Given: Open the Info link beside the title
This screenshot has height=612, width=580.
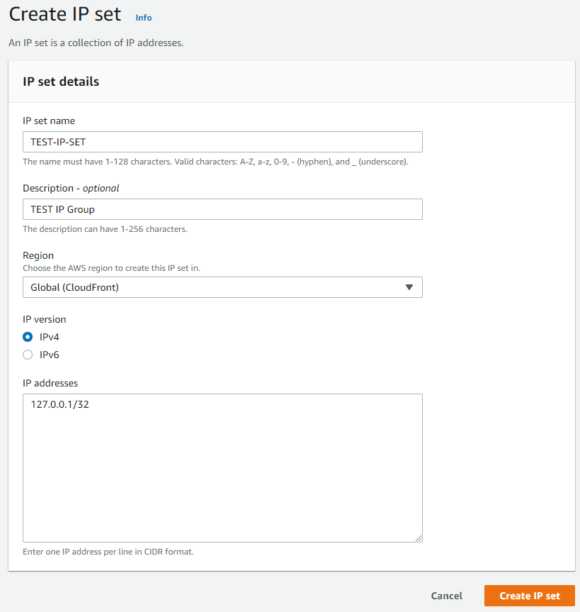Looking at the screenshot, I should [143, 18].
